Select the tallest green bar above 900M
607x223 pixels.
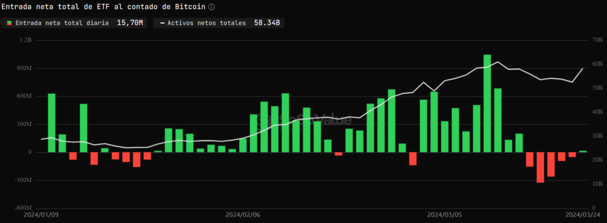(x=487, y=103)
